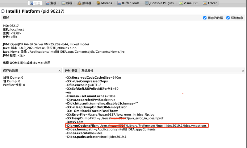Viewport: 247px width, 148px height.
Task: Click the 线程 tab icon
Action: click(x=63, y=3)
